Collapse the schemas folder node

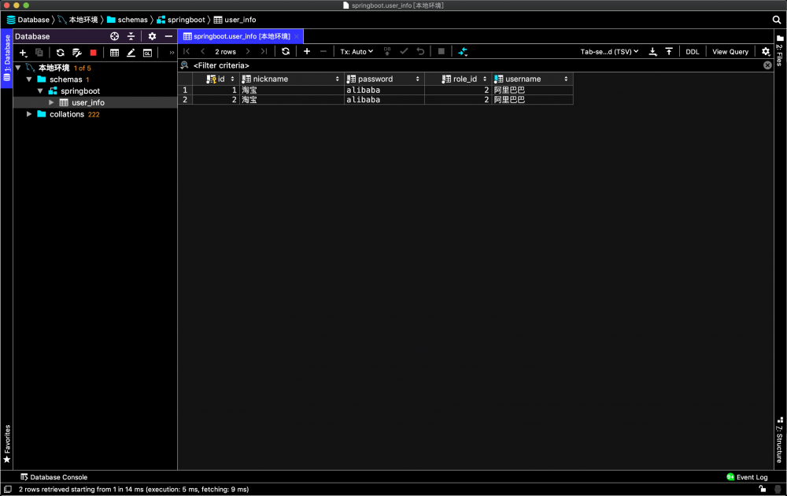pyautogui.click(x=29, y=80)
